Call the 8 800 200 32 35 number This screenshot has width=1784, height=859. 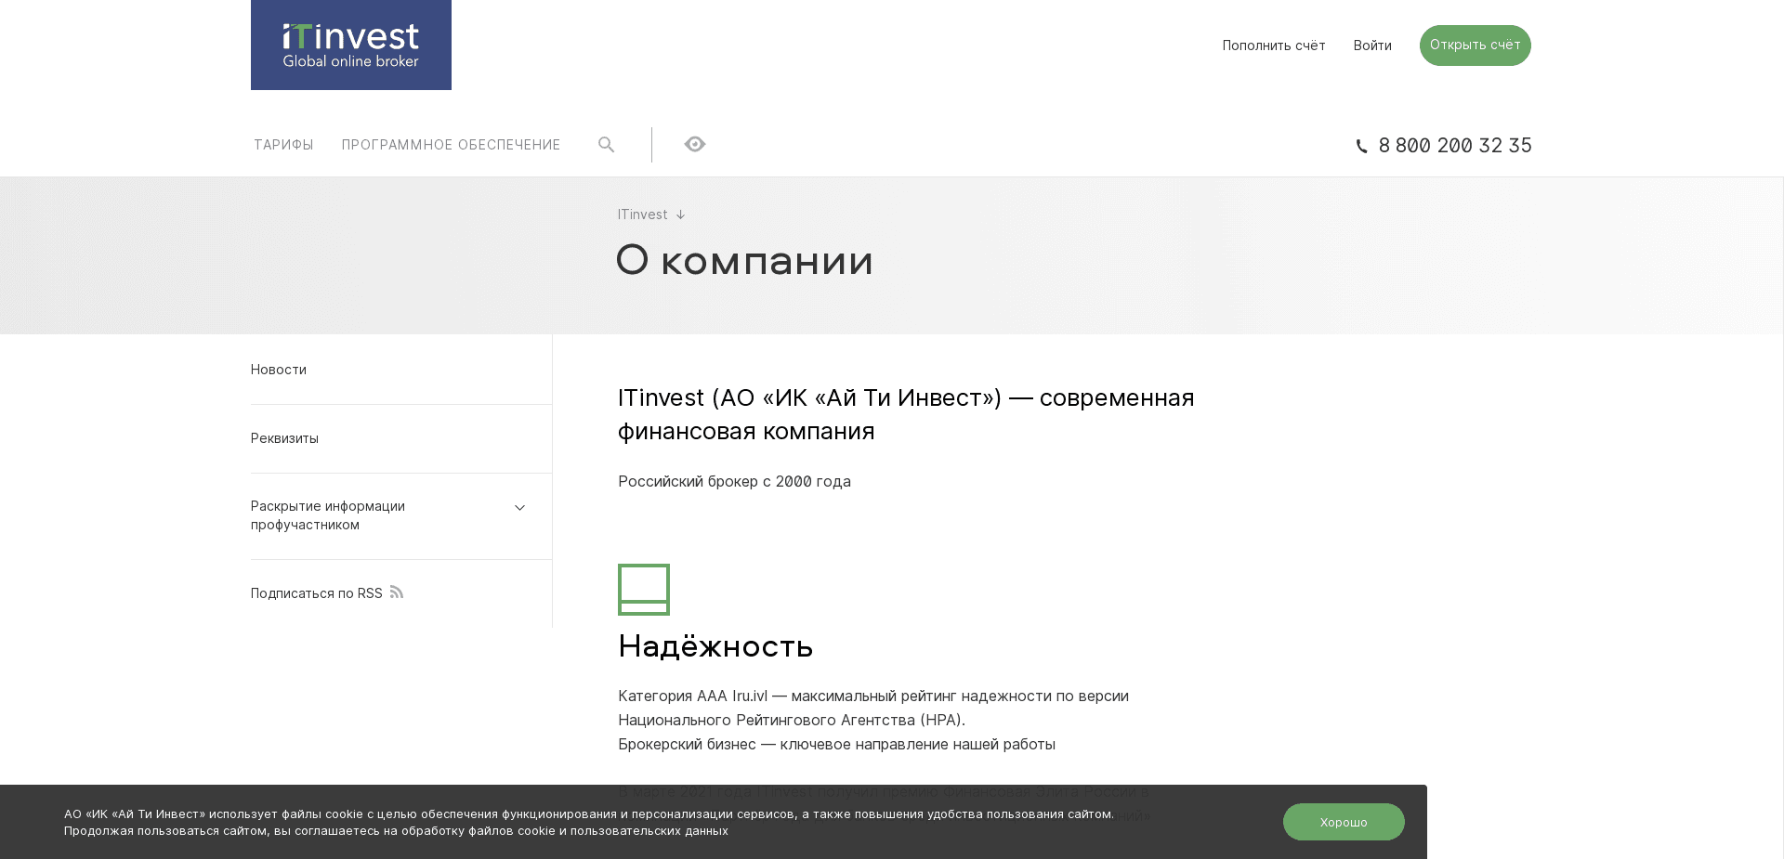[1455, 146]
